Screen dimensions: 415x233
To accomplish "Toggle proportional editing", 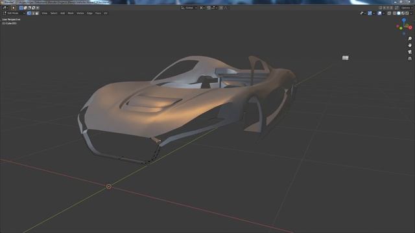I will 221,8.
